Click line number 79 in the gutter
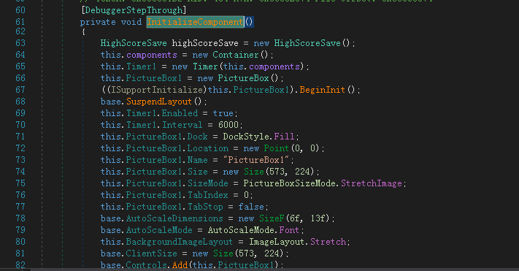This screenshot has width=519, height=271. click(x=20, y=230)
